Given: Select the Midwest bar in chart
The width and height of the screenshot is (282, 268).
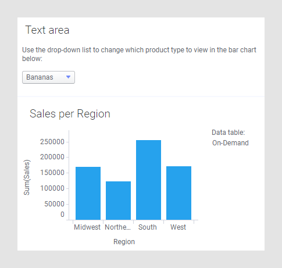Looking at the screenshot, I should point(88,193).
